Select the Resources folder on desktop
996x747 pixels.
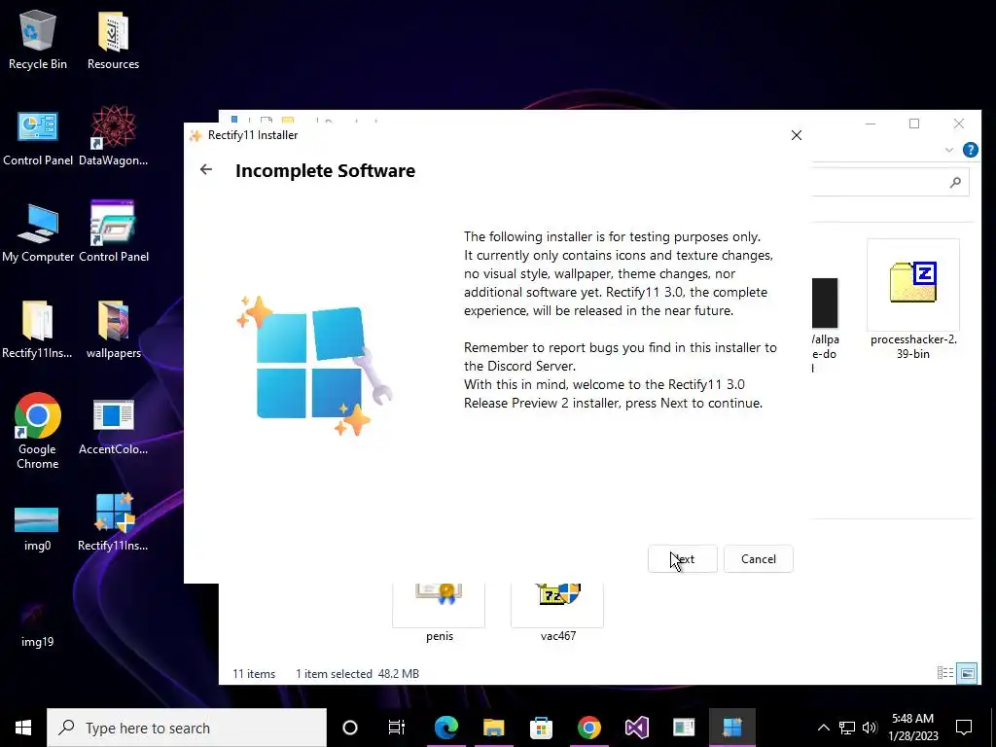[x=113, y=39]
